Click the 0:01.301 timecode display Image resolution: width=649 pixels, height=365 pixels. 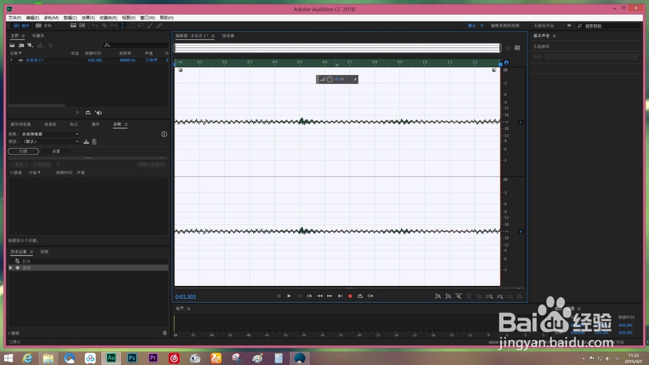pyautogui.click(x=186, y=297)
